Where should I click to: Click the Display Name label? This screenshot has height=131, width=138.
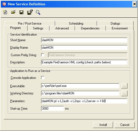(19, 48)
